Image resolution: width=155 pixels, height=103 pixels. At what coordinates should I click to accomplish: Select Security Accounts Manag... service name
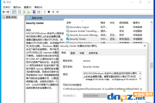point(84,35)
